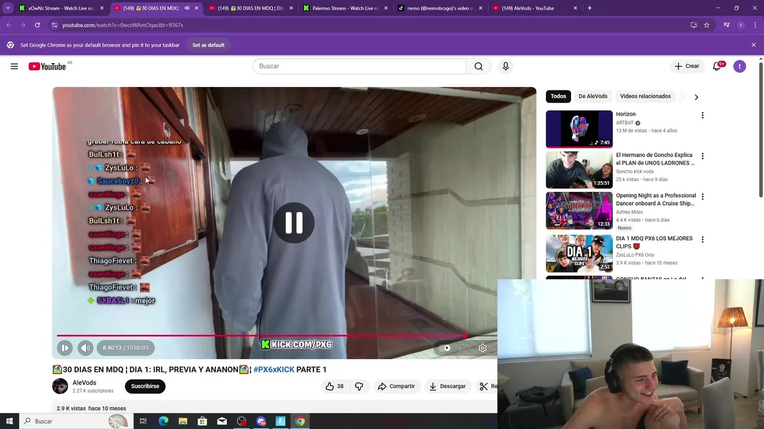
Task: Open File Explorer from the taskbar
Action: 183,421
